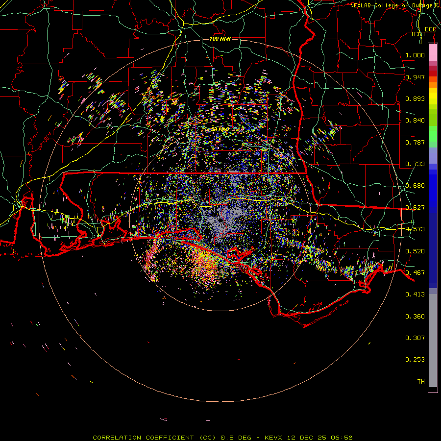
Task: Select the 0.253 scale value
Action: tap(415, 360)
